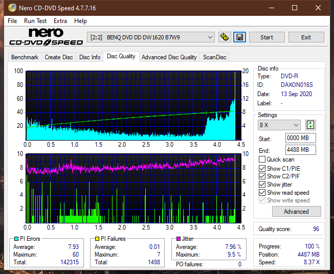Viewport: 334px width, 274px height.
Task: Click the date 13 Sep 2020
Action: [296, 94]
